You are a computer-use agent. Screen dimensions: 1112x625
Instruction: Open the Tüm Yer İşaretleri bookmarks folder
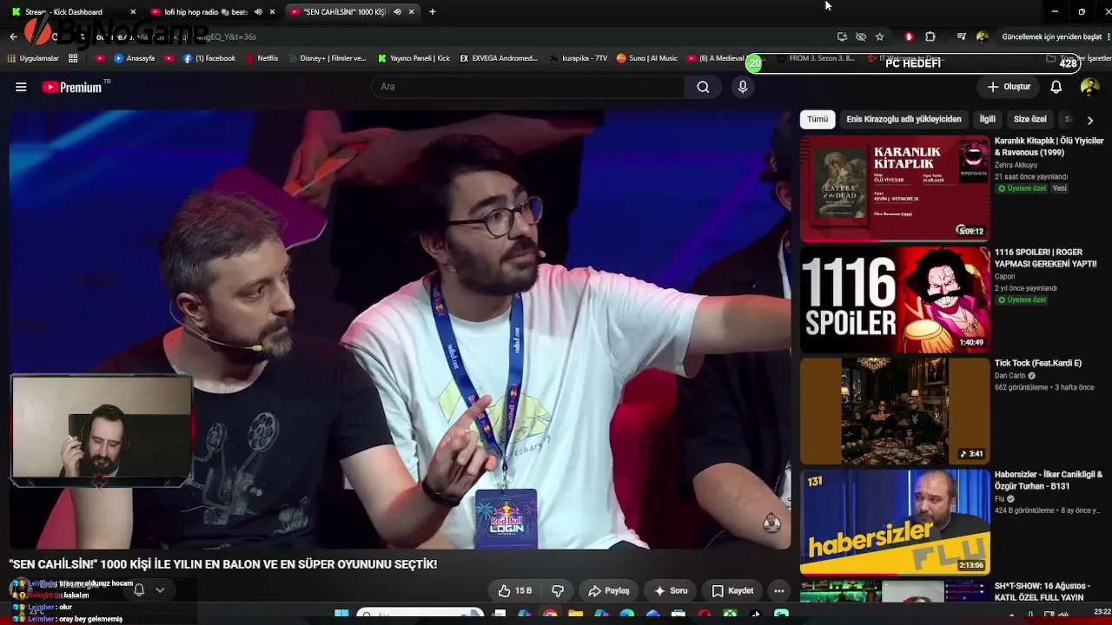click(1077, 58)
